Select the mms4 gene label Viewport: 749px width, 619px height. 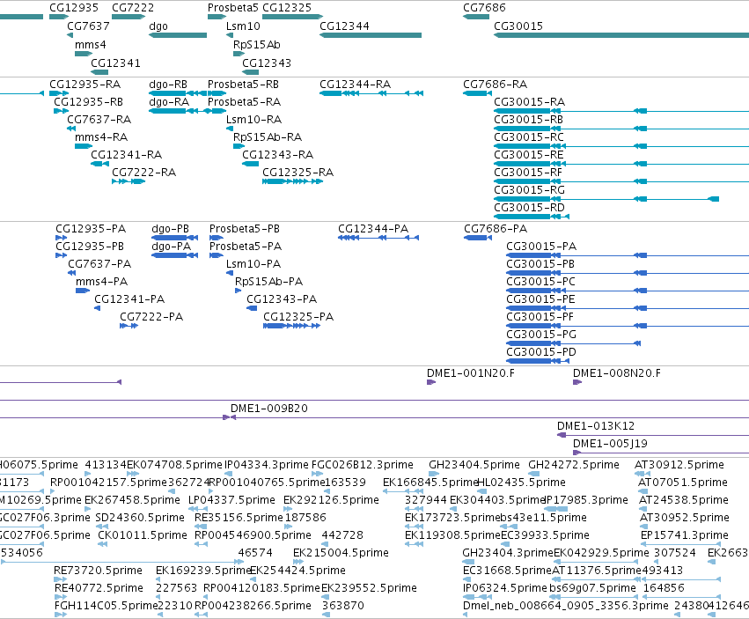(91, 45)
